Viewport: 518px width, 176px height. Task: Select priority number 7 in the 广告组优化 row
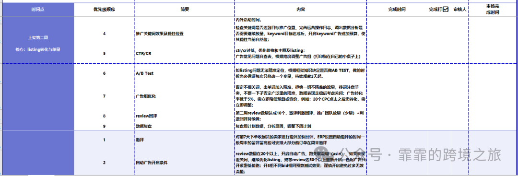coord(105,96)
